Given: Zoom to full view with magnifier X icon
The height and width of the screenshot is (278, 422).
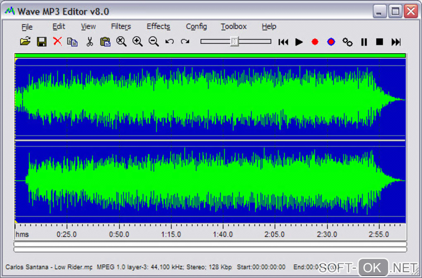Looking at the screenshot, I should pyautogui.click(x=121, y=42).
